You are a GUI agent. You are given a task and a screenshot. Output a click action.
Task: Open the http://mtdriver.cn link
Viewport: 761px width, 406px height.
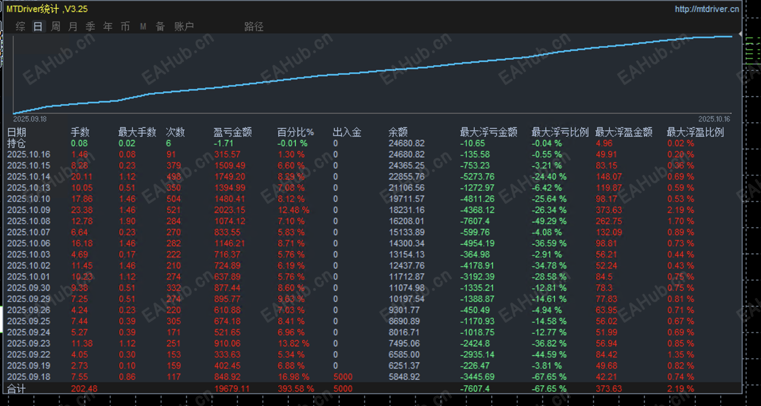click(x=707, y=9)
